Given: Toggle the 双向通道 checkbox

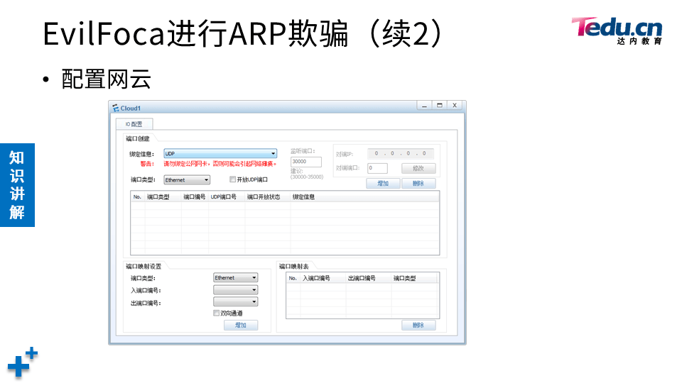Looking at the screenshot, I should (216, 313).
